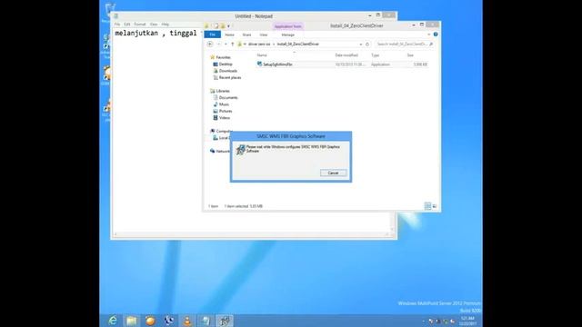Sort by the Name column header

[x=262, y=55]
